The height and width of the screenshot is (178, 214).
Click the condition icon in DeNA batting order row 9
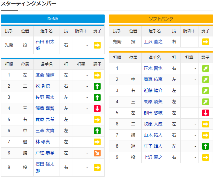(x=97, y=168)
